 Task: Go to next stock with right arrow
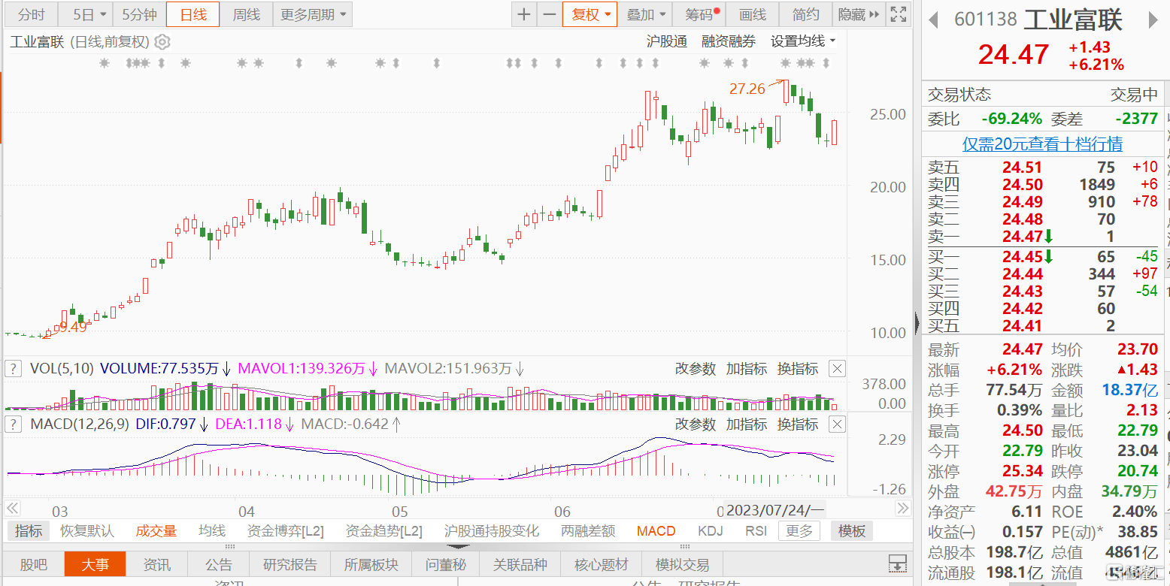[x=1152, y=19]
